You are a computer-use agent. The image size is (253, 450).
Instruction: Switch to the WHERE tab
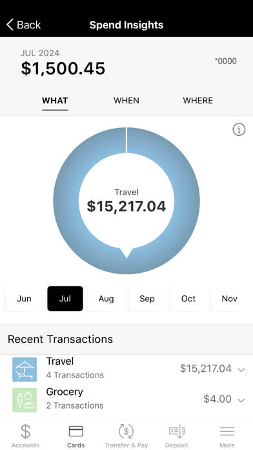tap(198, 101)
